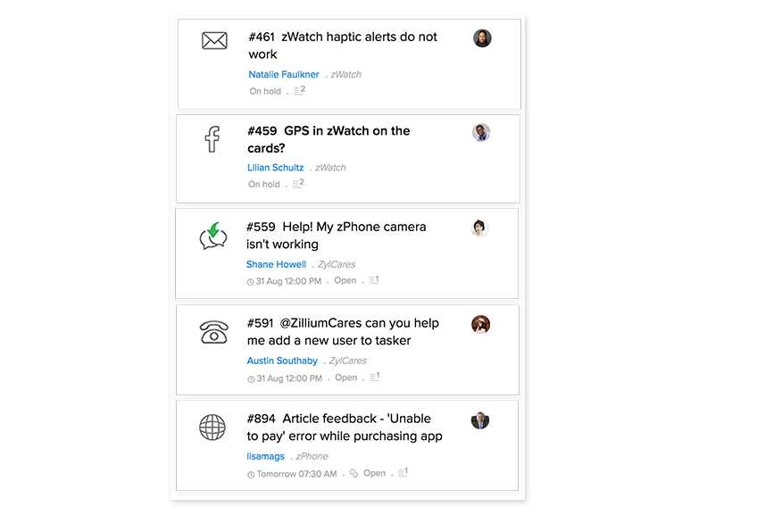
Task: Click the chat channel icon on ticket #559
Action: pyautogui.click(x=213, y=237)
